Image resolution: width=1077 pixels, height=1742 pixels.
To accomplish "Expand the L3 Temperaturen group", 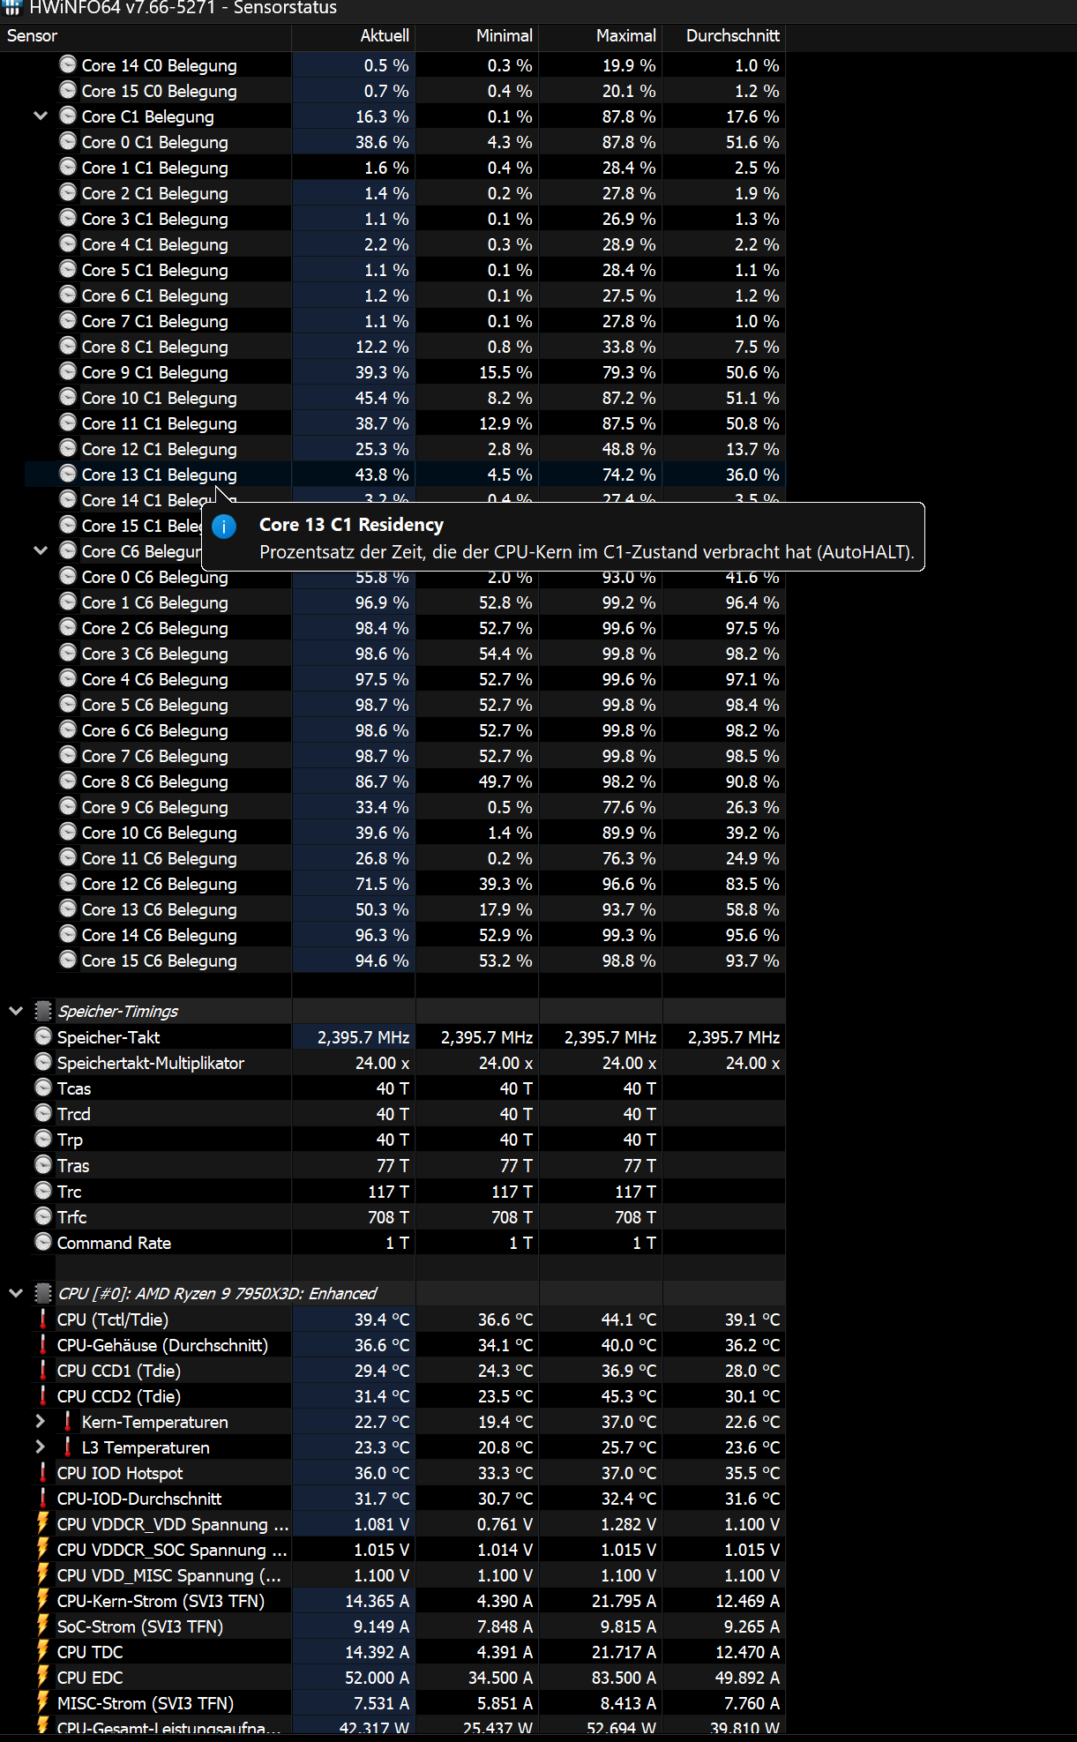I will point(41,1447).
